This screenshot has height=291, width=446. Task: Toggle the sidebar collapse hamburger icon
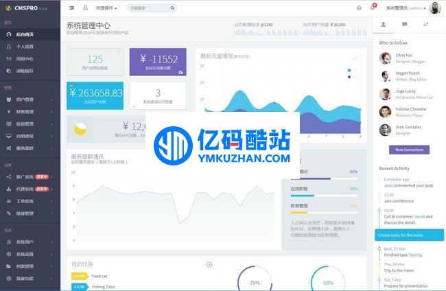[x=71, y=8]
